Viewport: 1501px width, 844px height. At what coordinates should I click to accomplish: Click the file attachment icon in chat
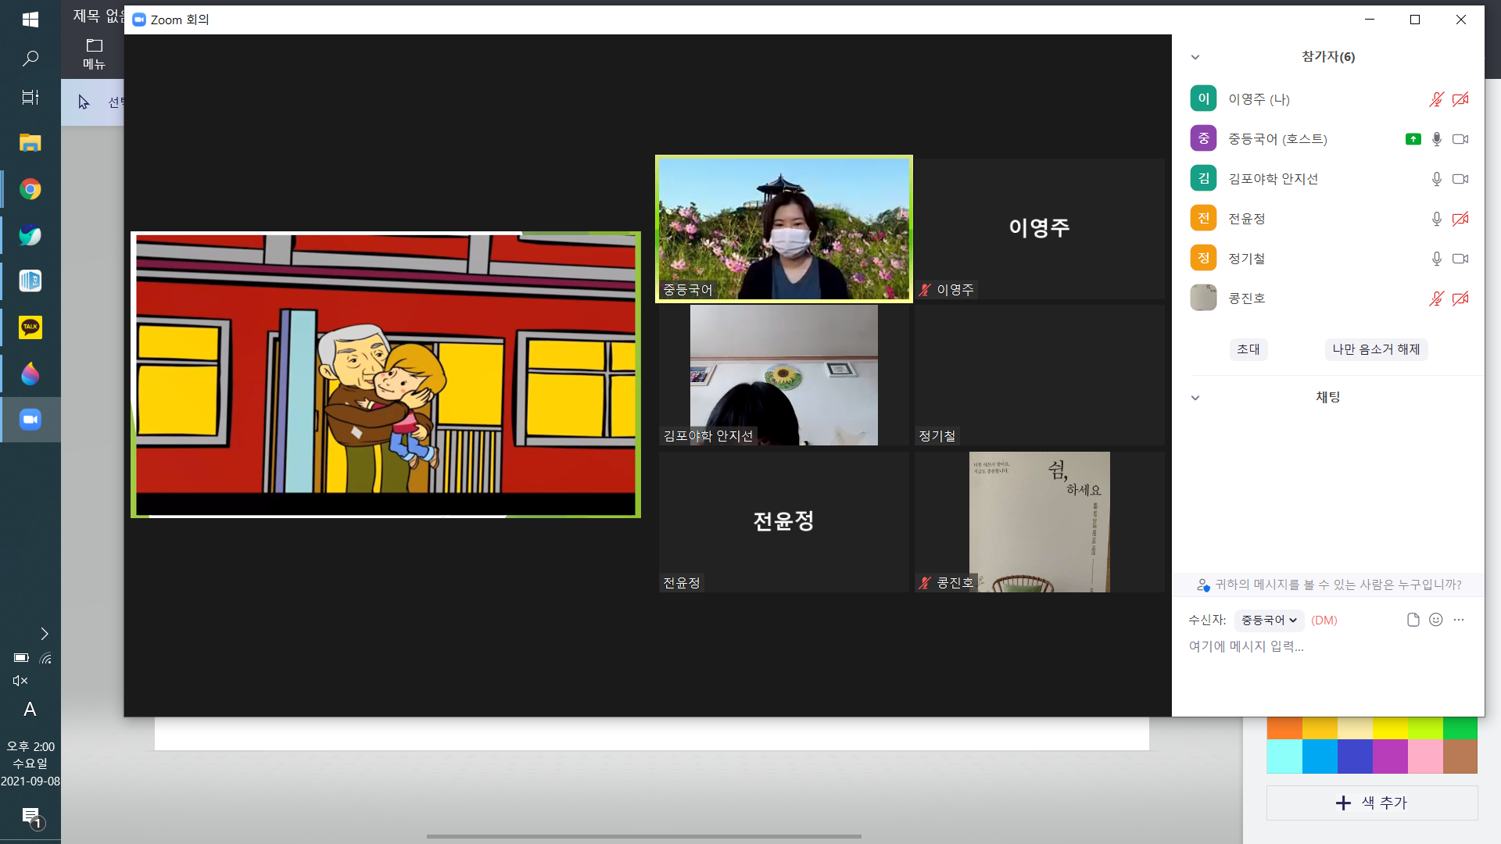[x=1413, y=620]
